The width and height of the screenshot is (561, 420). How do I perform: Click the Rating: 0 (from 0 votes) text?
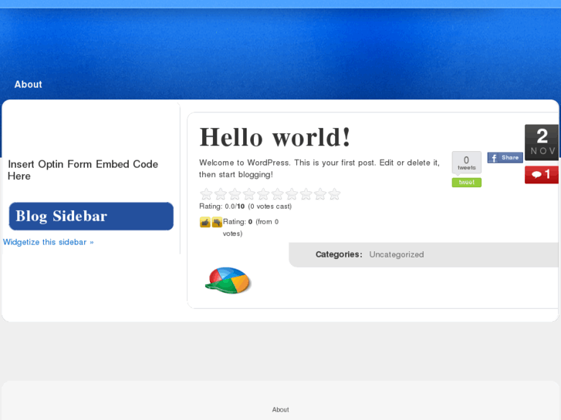tap(251, 227)
